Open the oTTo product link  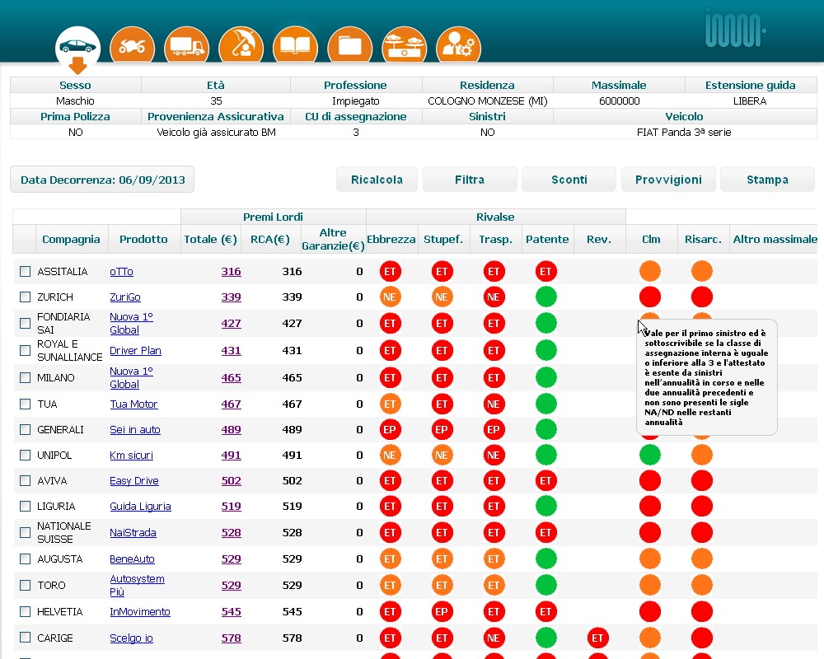pyautogui.click(x=121, y=272)
